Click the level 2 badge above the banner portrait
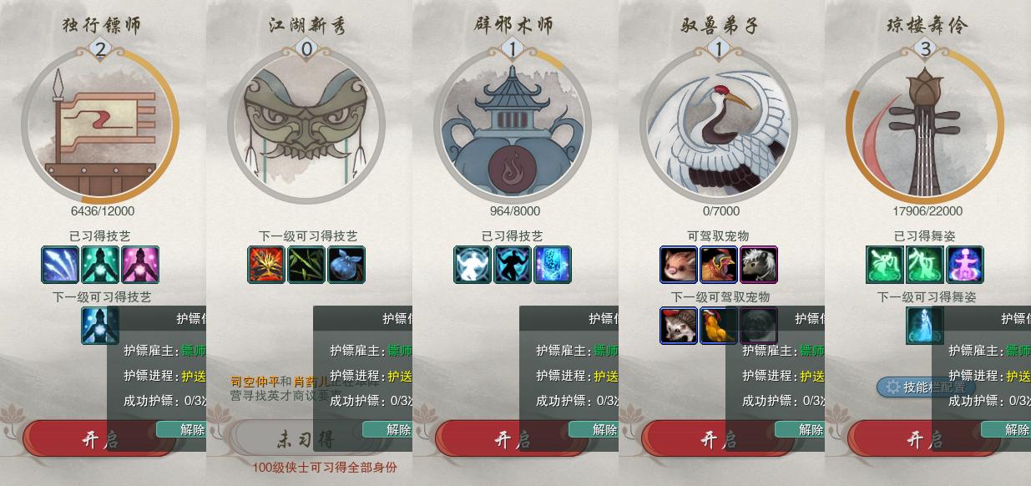1031x486 pixels. pyautogui.click(x=100, y=49)
